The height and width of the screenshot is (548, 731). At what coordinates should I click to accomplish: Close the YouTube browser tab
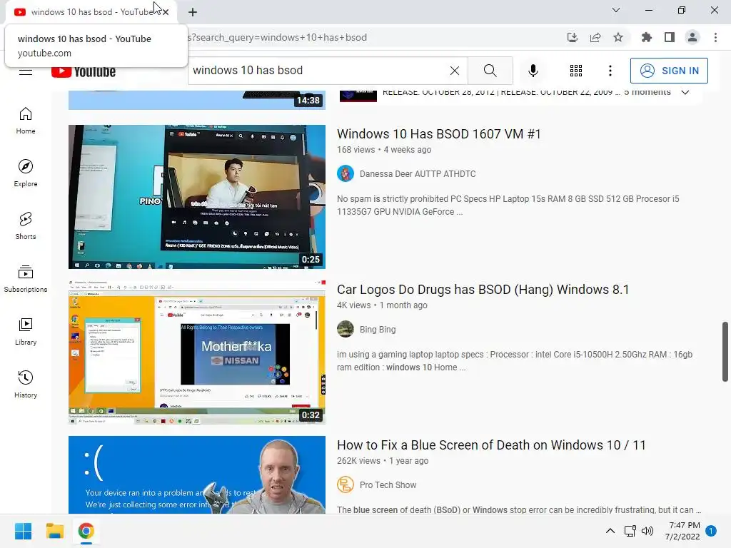[x=166, y=12]
